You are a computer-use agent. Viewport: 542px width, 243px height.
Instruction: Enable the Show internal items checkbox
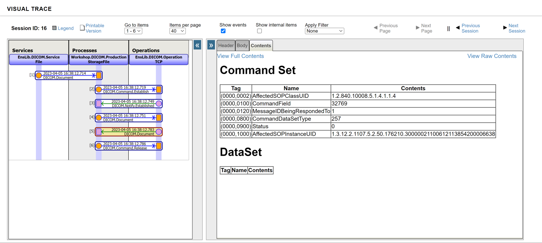click(259, 31)
